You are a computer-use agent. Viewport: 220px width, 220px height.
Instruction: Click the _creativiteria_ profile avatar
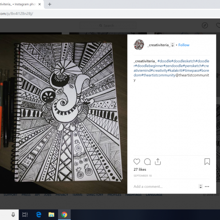tap(139, 44)
